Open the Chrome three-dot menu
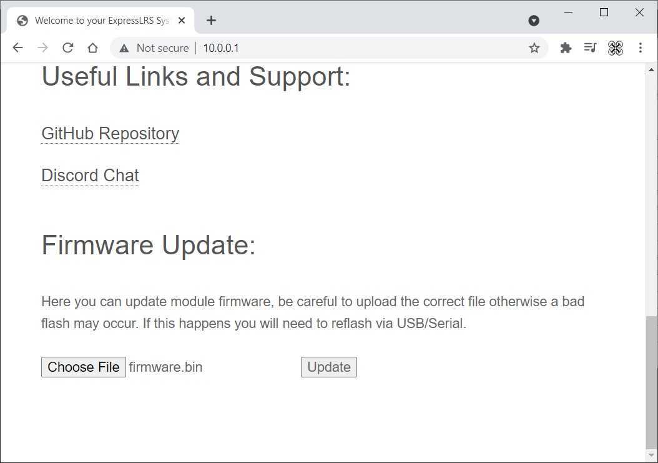Screen dimensions: 658x463 [x=641, y=48]
